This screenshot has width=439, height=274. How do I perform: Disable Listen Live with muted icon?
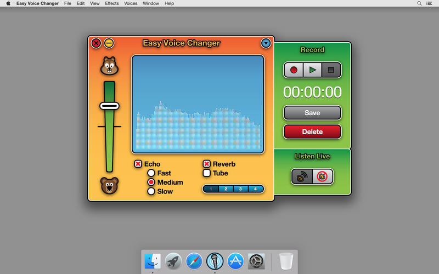tap(323, 176)
